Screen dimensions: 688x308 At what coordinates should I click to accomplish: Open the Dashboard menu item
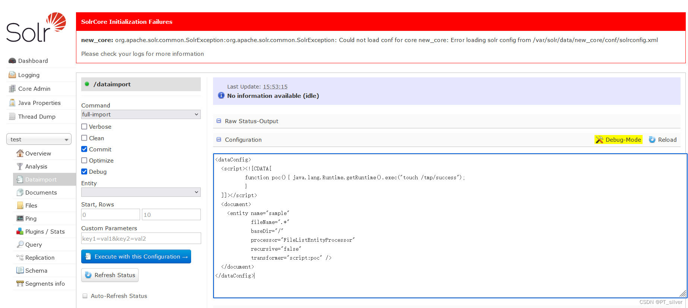33,61
